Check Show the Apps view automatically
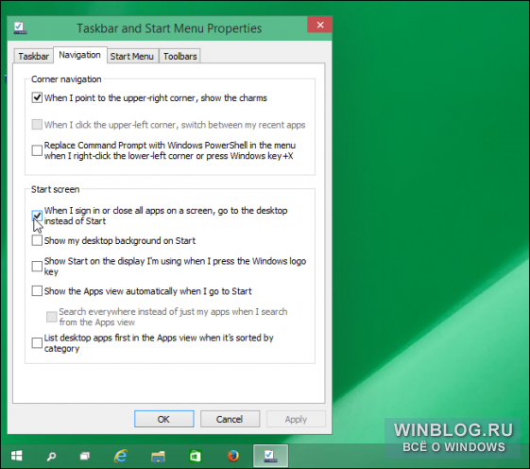 coord(37,291)
